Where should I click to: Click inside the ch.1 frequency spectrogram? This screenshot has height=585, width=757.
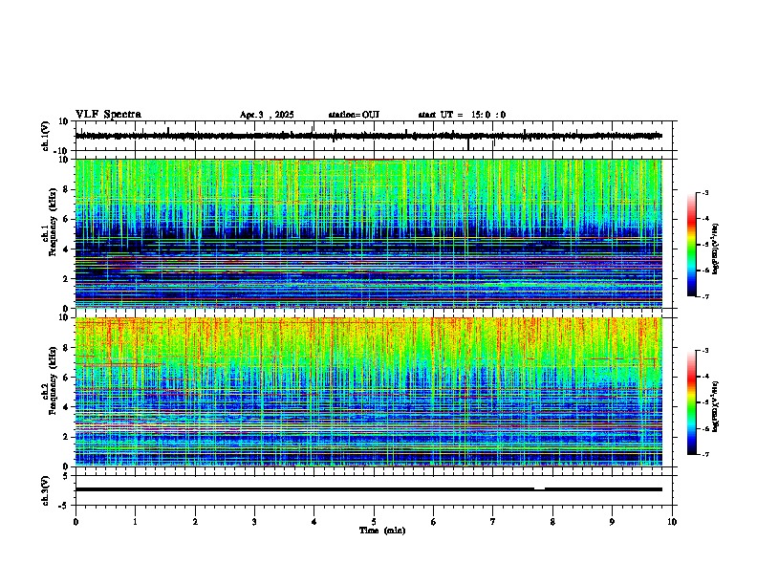369,233
